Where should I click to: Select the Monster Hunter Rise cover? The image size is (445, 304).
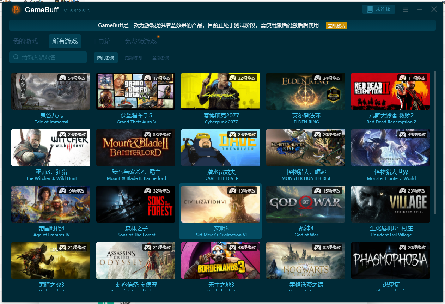[306, 148]
